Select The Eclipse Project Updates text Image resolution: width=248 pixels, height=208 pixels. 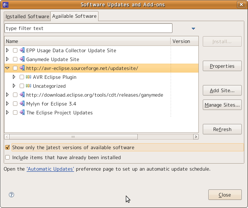click(x=60, y=113)
